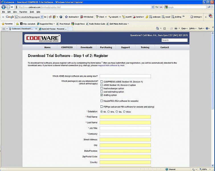215x171 pixels.
Task: Select the Ms. salutation radio
Action: tap(117, 112)
